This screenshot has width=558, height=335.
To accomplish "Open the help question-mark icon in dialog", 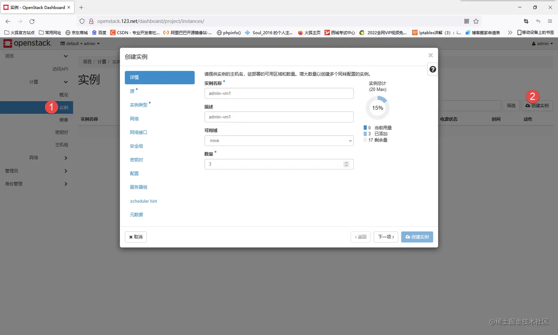I will coord(433,69).
